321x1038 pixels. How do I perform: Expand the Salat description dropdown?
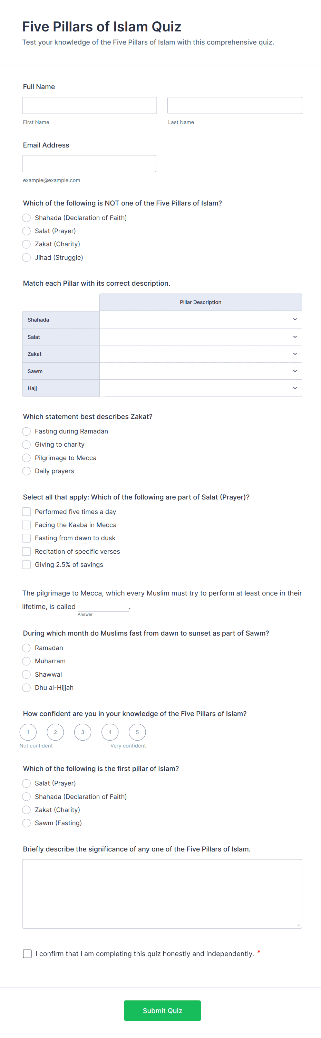[x=201, y=337]
